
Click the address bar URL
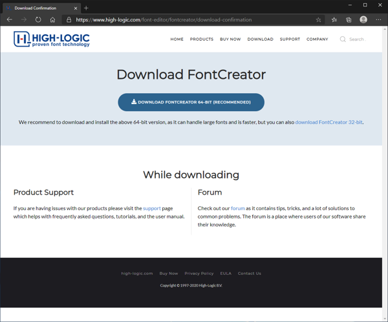(164, 20)
